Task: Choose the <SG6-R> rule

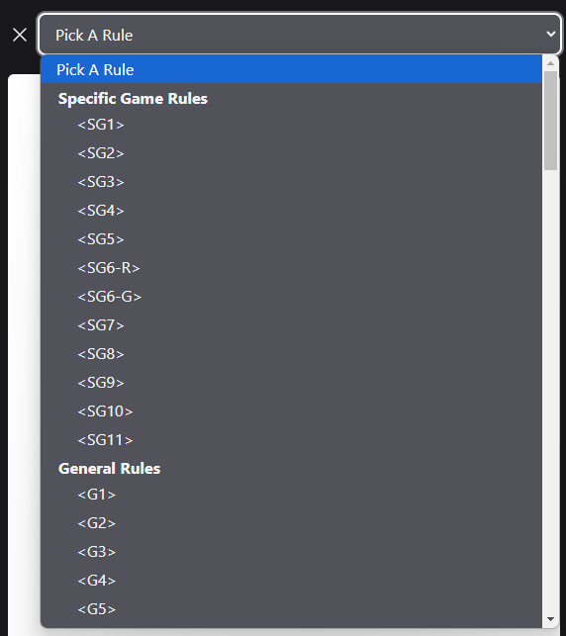Action: (x=291, y=268)
